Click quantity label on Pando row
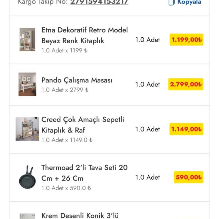 coord(147,84)
